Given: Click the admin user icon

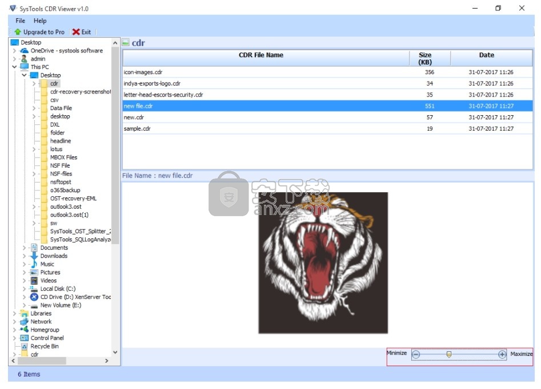Looking at the screenshot, I should point(24,59).
